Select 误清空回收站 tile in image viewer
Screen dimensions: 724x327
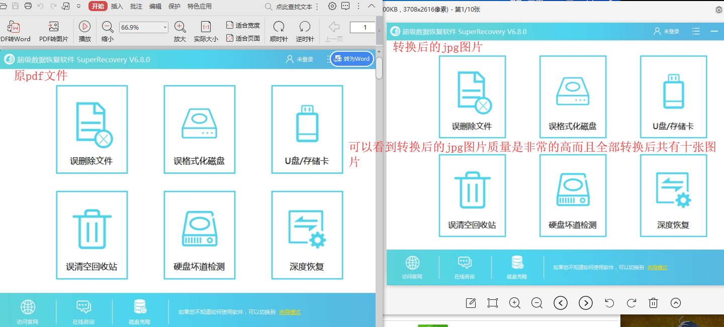[x=472, y=195]
